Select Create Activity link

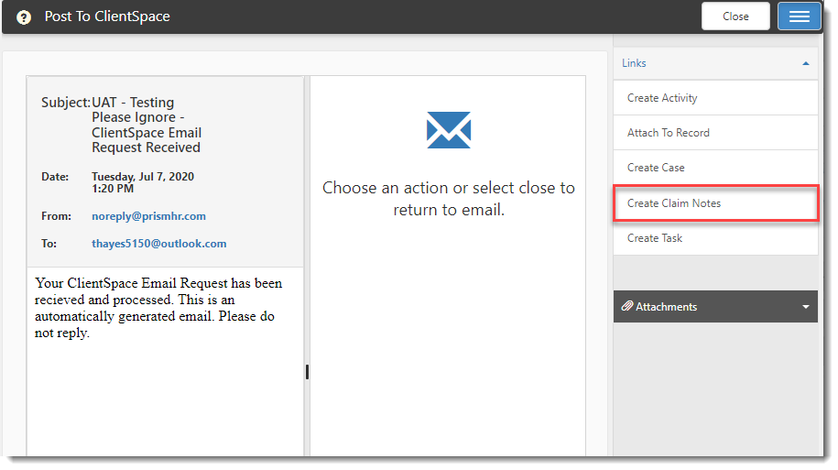click(x=715, y=98)
